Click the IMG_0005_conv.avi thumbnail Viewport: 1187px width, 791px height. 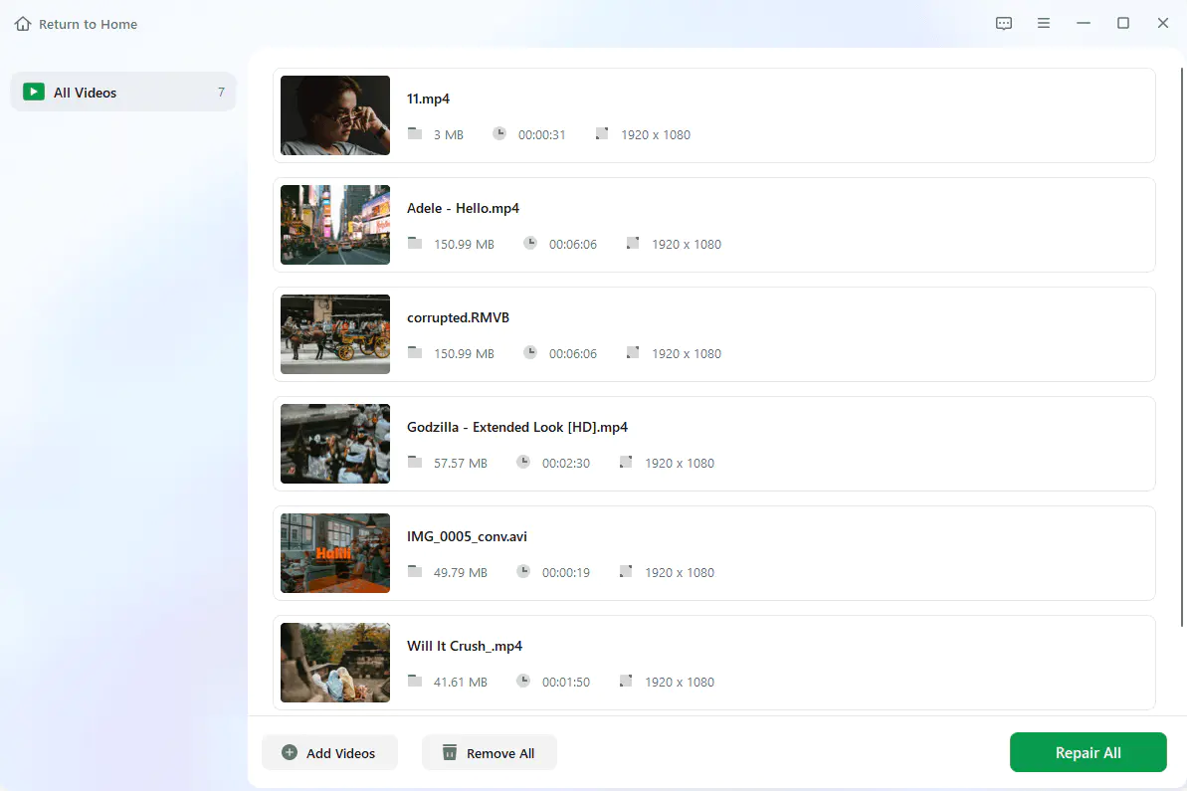click(x=335, y=553)
